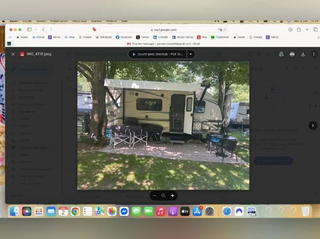This screenshot has height=239, width=320.
Task: Print the IMG_4518.jpeg image
Action: click(x=292, y=54)
